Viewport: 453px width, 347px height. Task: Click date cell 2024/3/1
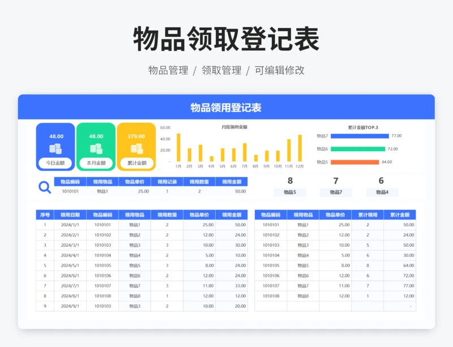70,245
